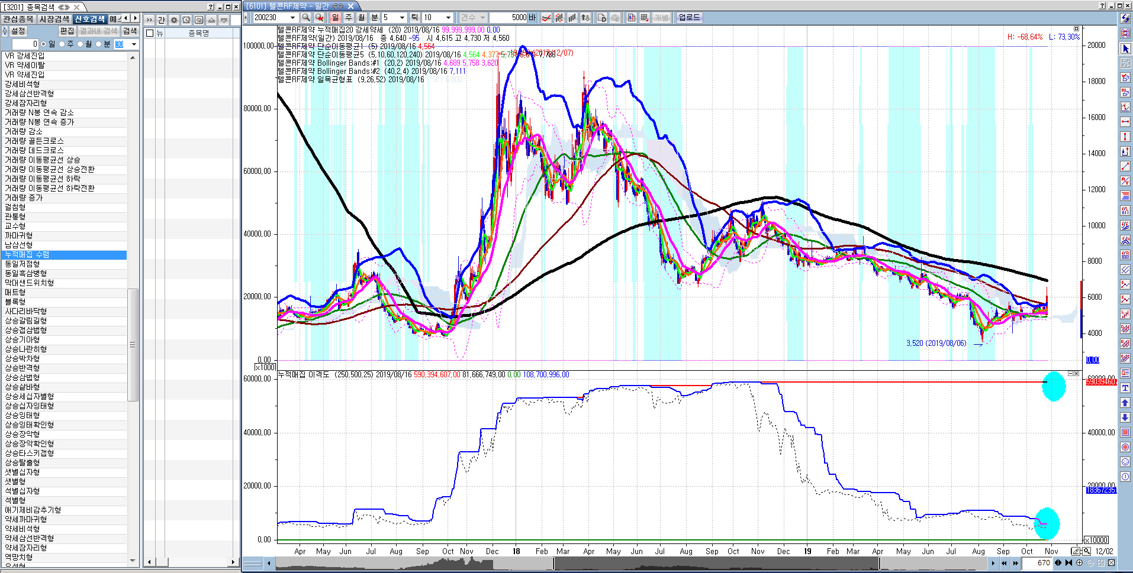1133x573 pixels.
Task: Open settings gear in search results toolbar
Action: coord(174,20)
